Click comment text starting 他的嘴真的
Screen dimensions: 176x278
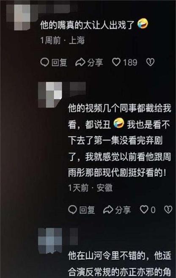click(94, 25)
